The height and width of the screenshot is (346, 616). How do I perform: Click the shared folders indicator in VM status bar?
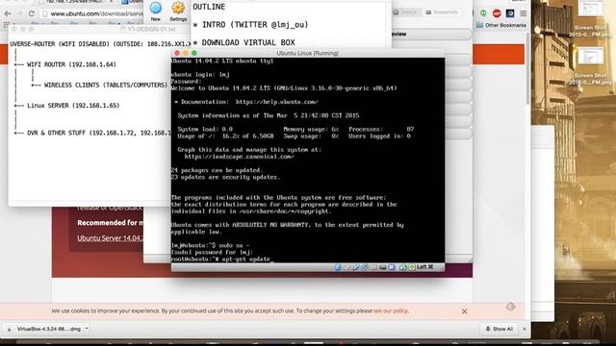[373, 267]
